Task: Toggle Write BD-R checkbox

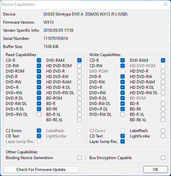Action: click(163, 103)
